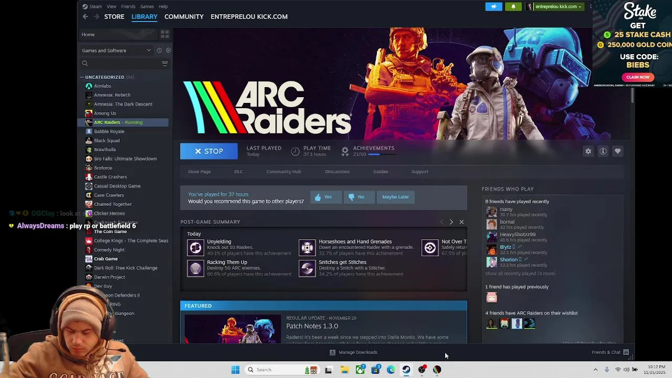Screen dimensions: 672x378
Task: Click Horseshoes and Hand Grenades achievement icon
Action: tap(307, 247)
